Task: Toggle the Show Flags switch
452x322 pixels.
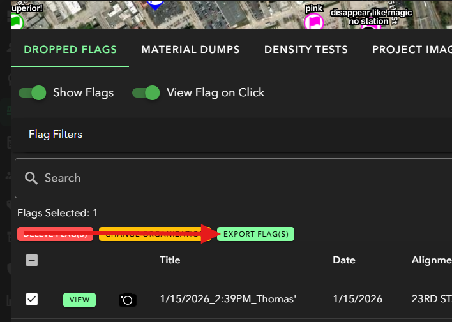Action: click(33, 92)
